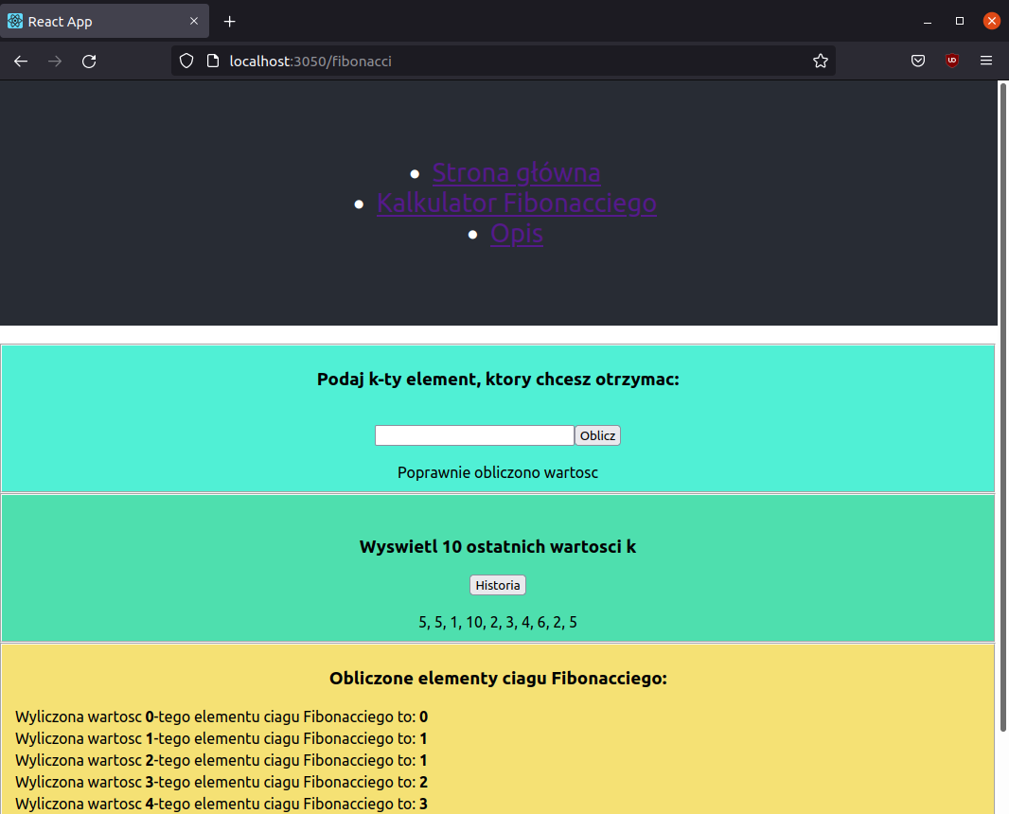Image resolution: width=1009 pixels, height=814 pixels.
Task: Click the Historia button
Action: (x=498, y=585)
